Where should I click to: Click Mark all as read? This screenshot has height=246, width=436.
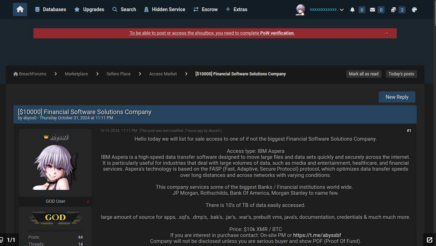click(363, 74)
